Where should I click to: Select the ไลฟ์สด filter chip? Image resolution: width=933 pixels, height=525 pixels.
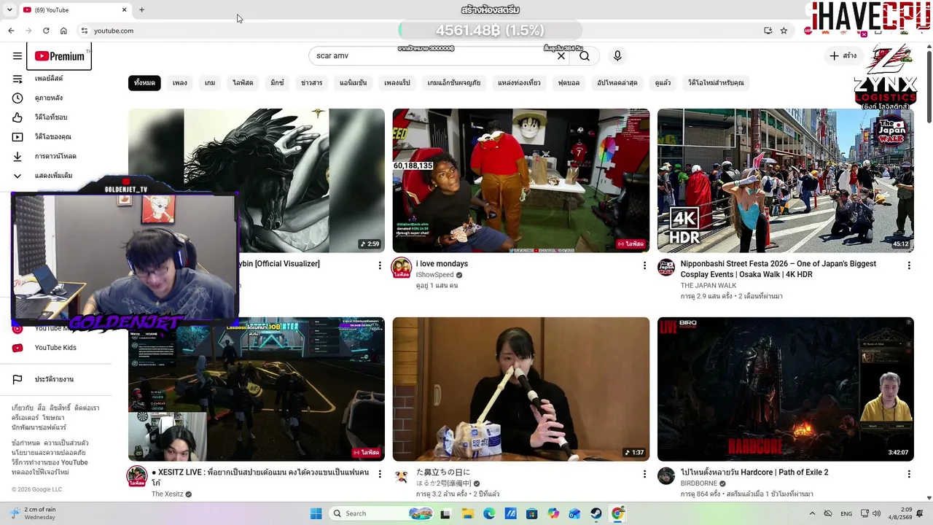[x=243, y=82]
